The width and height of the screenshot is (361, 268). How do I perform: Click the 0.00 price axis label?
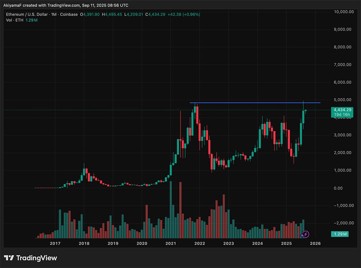pos(338,188)
